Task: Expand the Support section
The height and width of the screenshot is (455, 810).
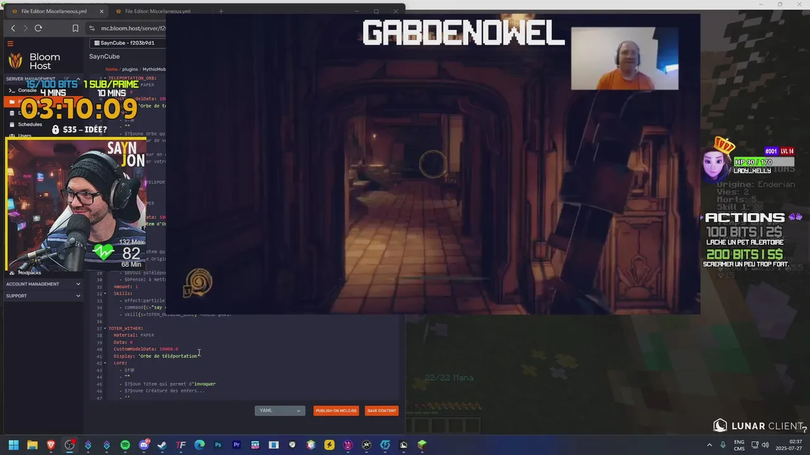Action: tap(78, 296)
